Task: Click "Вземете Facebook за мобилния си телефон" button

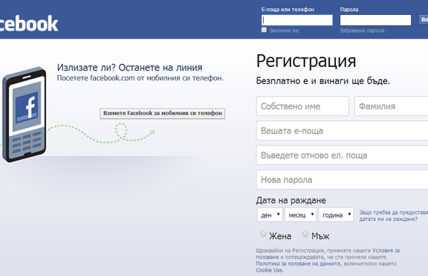Action: pyautogui.click(x=163, y=113)
